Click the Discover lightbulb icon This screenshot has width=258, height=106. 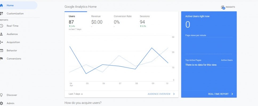(x=1, y=95)
